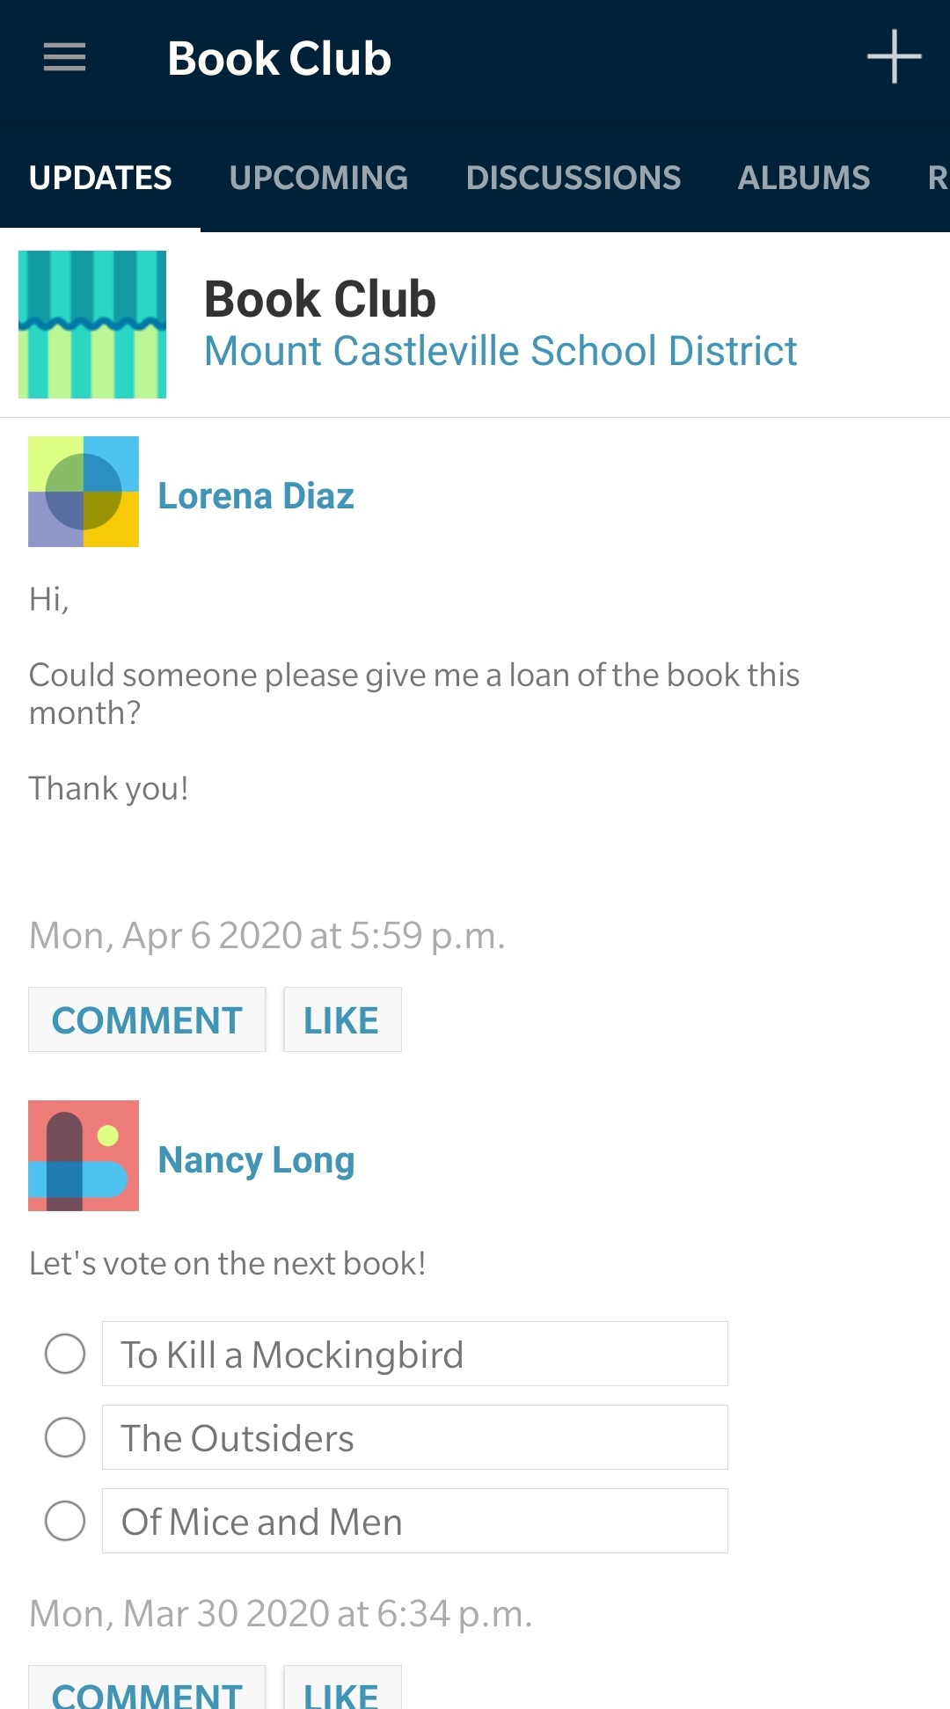Like Nancy Long's book vote post
The image size is (950, 1709).
pos(341,1691)
